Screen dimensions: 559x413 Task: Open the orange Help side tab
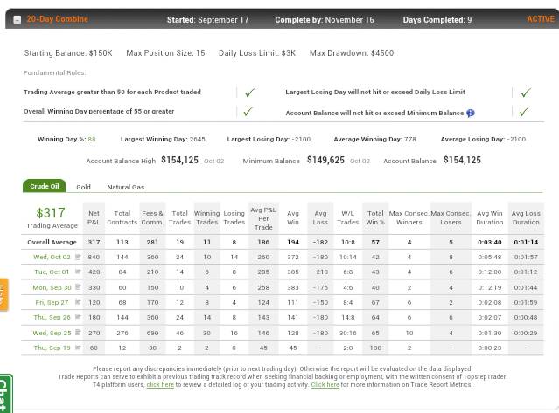tap(3, 295)
